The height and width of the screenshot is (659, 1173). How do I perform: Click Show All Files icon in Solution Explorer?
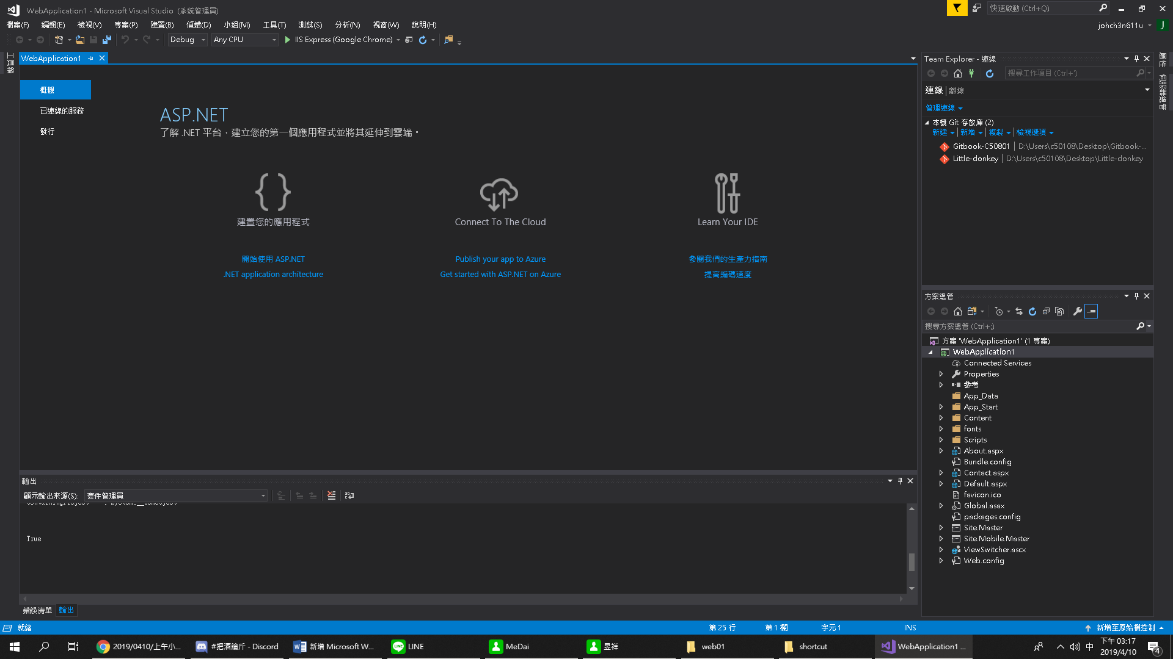1059,311
